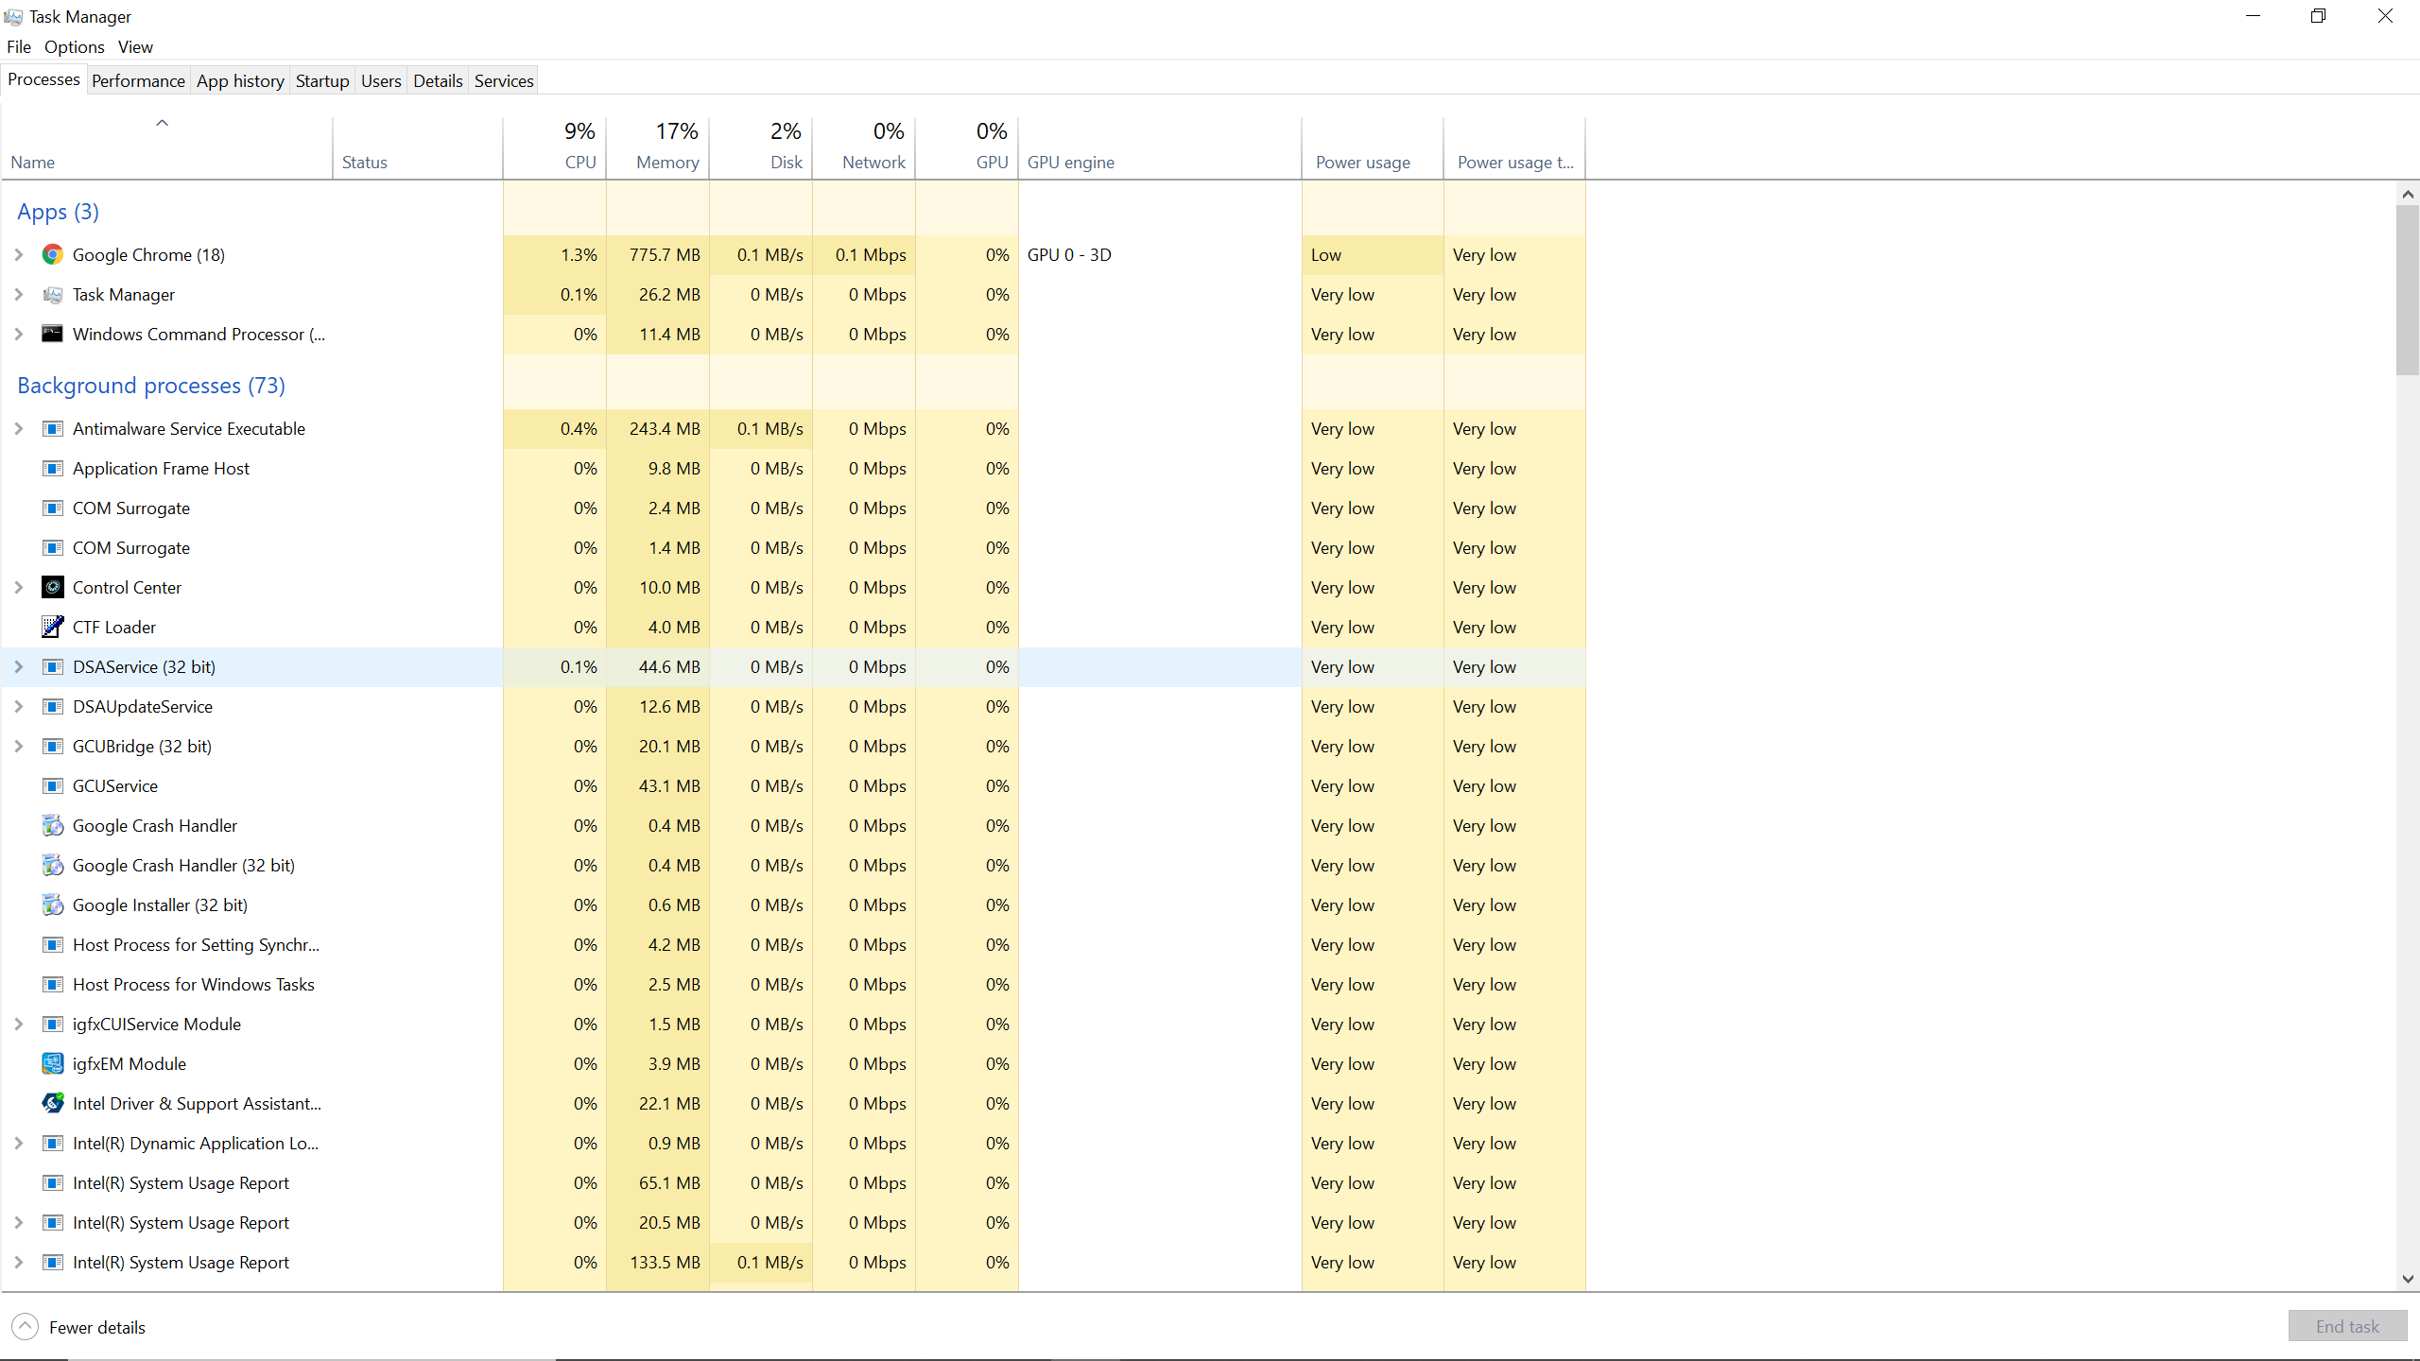Image resolution: width=2420 pixels, height=1361 pixels.
Task: Click the End task button
Action: [x=2347, y=1326]
